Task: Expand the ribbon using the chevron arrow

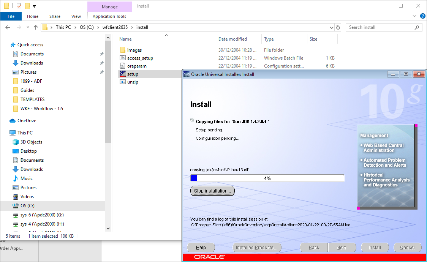Action: [x=414, y=16]
